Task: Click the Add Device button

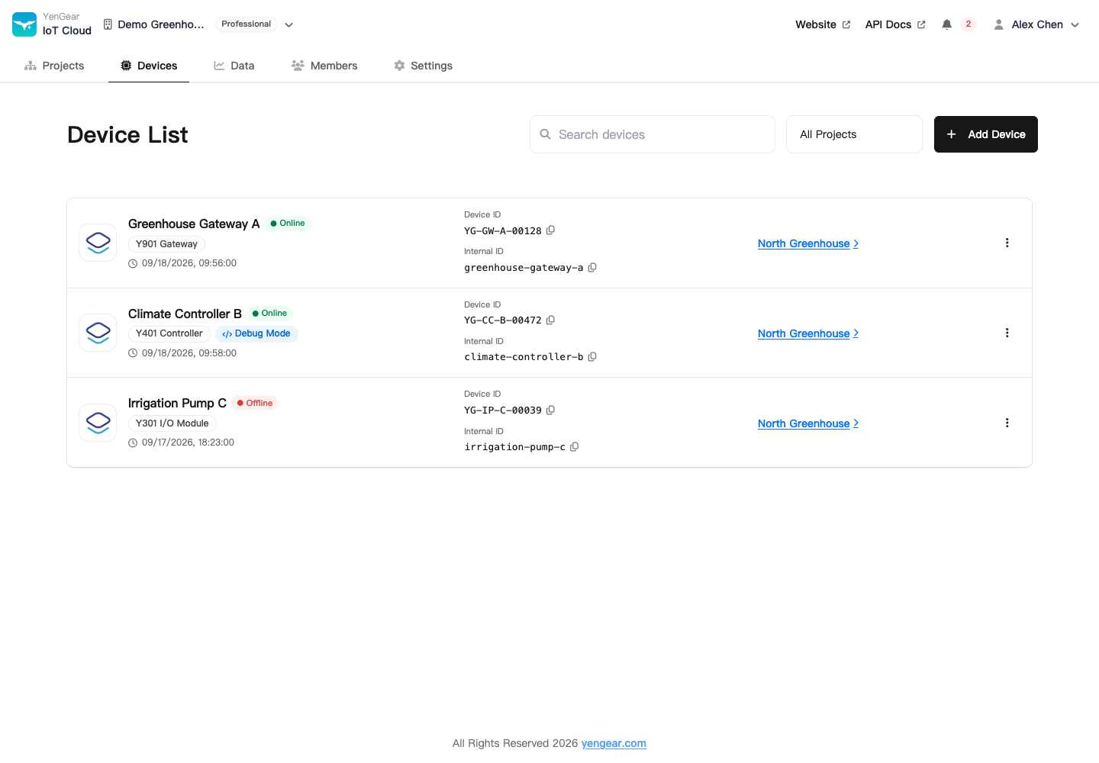Action: click(986, 134)
